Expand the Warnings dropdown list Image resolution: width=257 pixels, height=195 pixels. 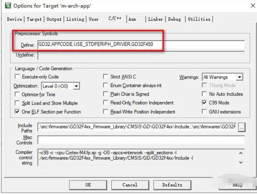pyautogui.click(x=239, y=77)
